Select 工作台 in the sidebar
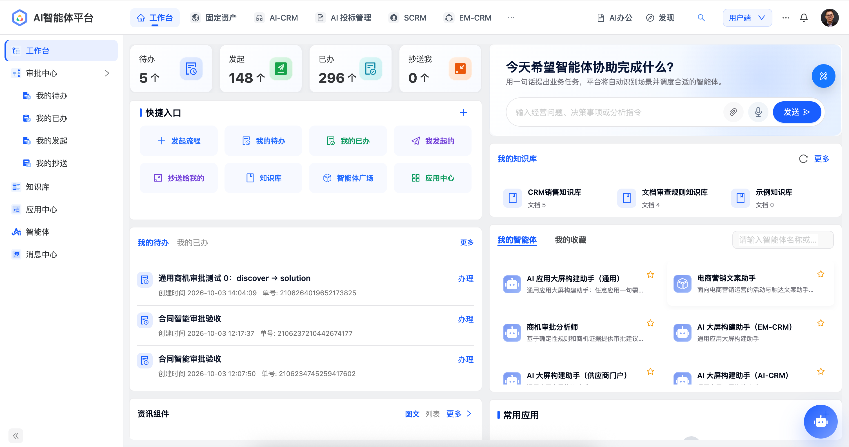 [x=61, y=51]
